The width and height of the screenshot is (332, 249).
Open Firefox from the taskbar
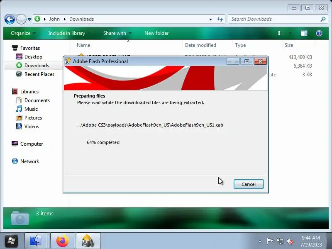(63, 241)
